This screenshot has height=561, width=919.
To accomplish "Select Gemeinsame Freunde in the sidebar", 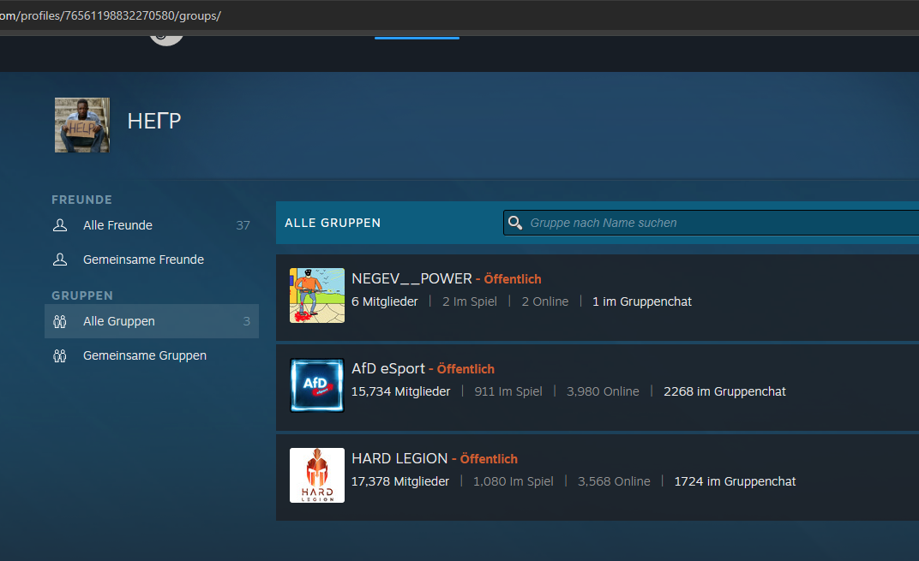I will (x=143, y=260).
